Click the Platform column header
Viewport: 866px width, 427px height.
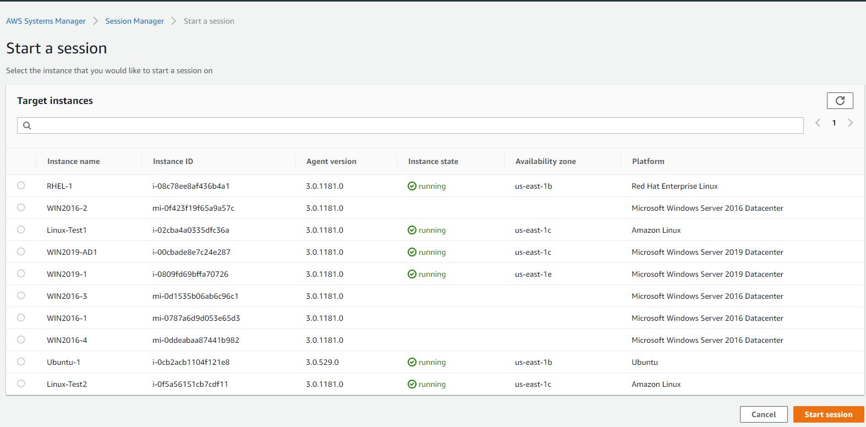(648, 161)
